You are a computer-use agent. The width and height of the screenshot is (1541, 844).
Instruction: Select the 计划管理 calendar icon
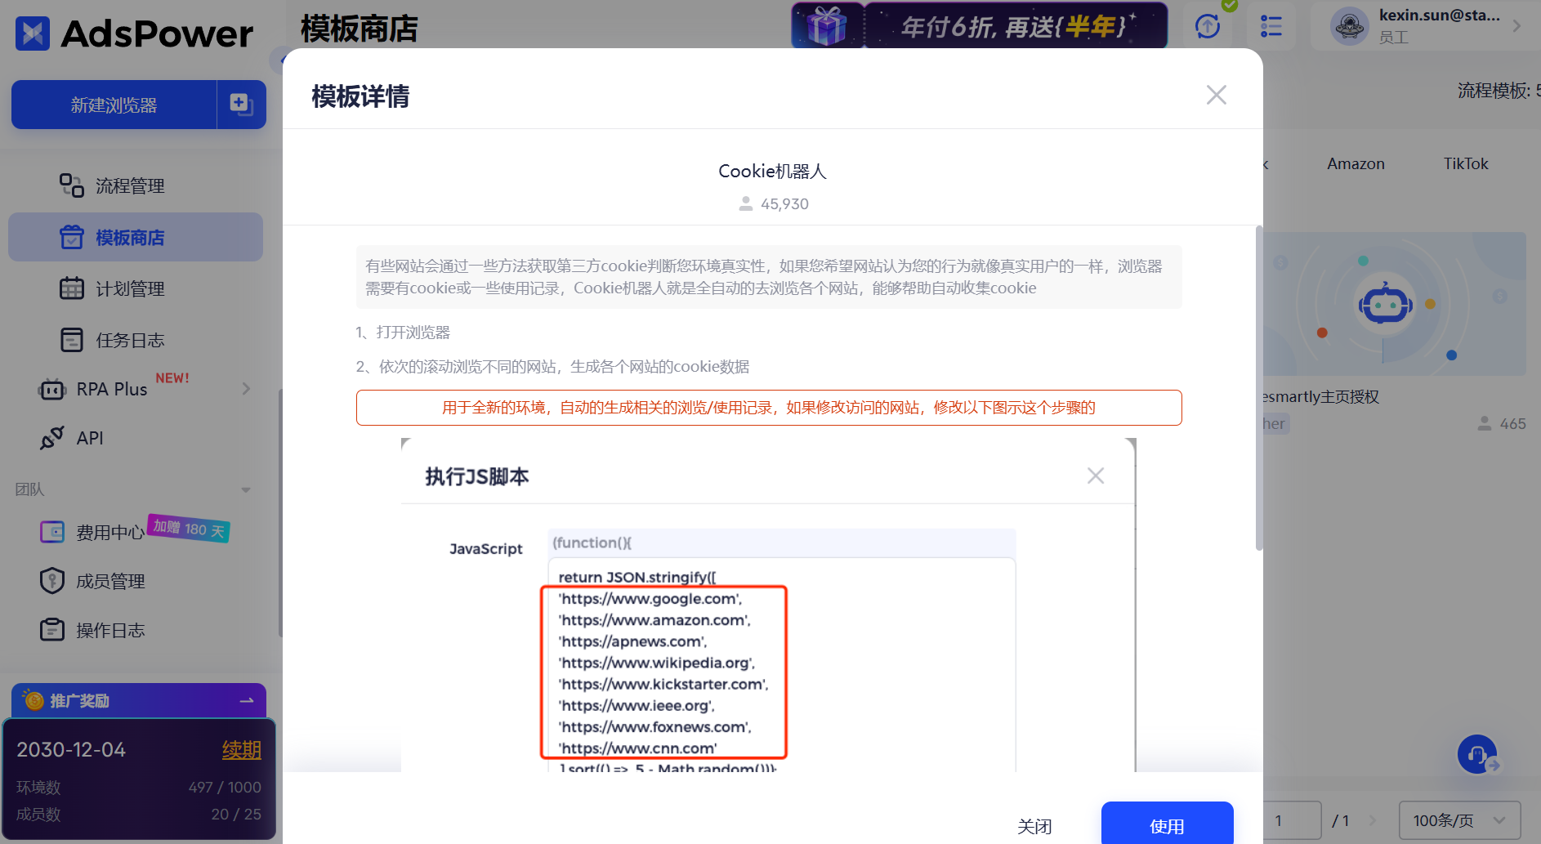coord(72,288)
